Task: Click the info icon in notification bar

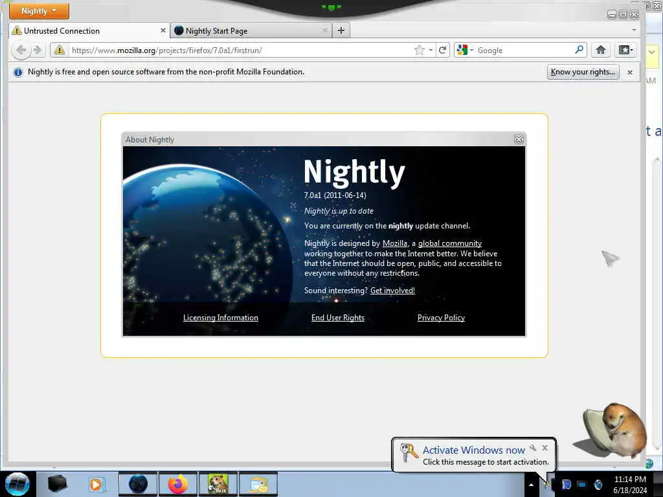Action: [17, 72]
